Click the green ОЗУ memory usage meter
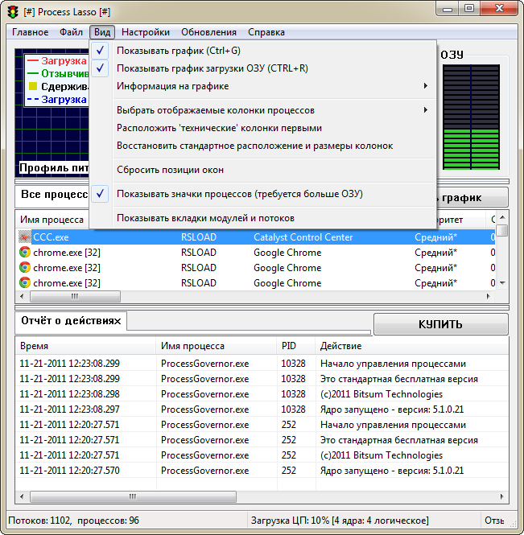 click(x=471, y=117)
